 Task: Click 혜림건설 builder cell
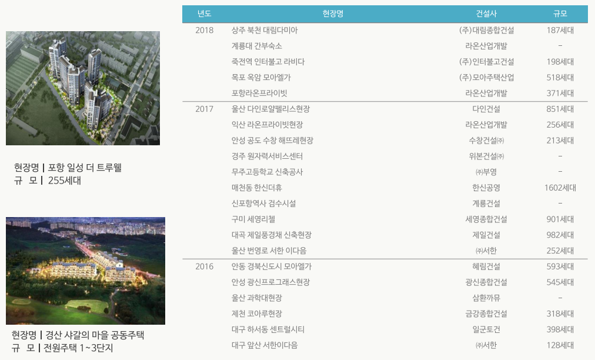[x=486, y=266]
